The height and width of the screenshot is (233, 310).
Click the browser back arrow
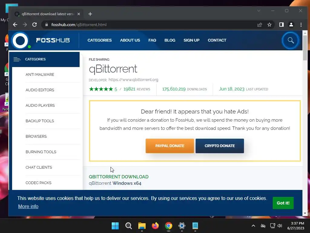(x=15, y=25)
